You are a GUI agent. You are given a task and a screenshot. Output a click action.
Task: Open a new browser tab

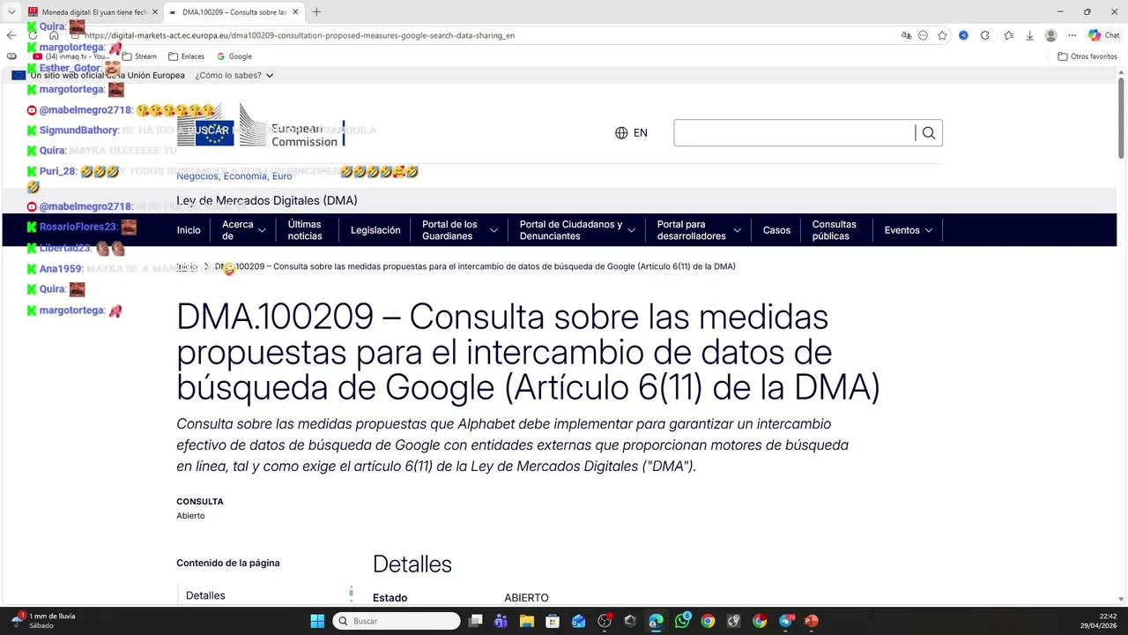(316, 12)
